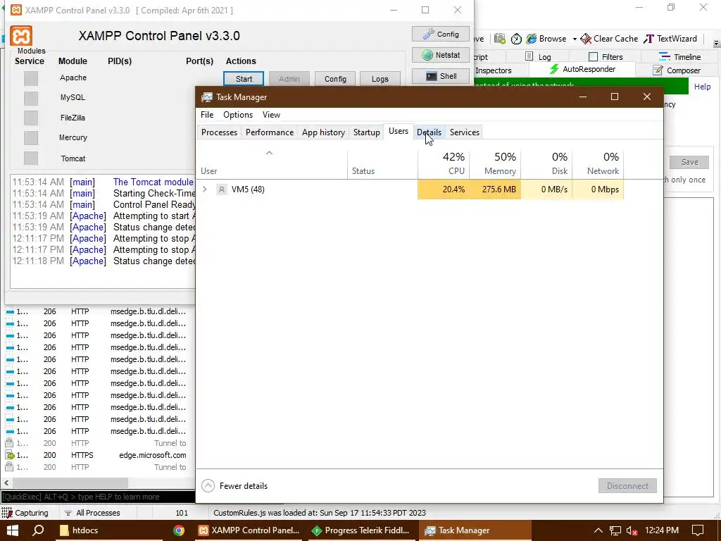Open the Fiddler Inspectors tab

494,70
